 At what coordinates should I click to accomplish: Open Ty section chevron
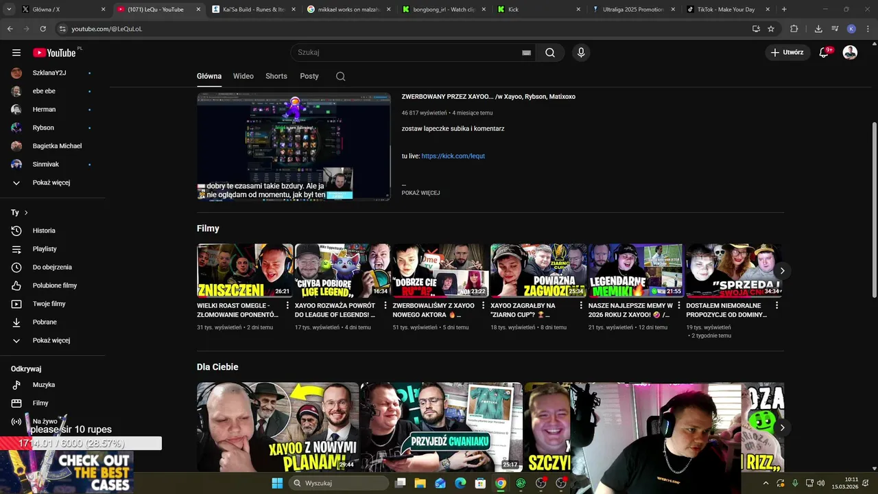(26, 213)
